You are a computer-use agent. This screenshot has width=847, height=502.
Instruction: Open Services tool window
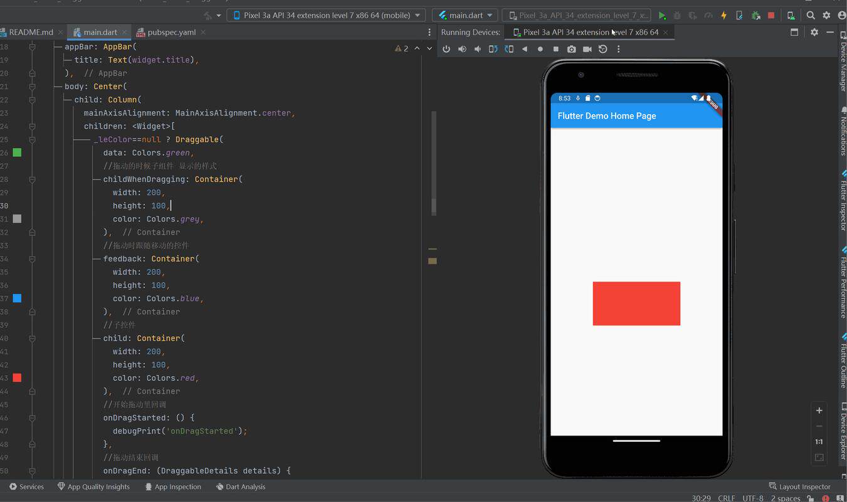[x=27, y=486]
